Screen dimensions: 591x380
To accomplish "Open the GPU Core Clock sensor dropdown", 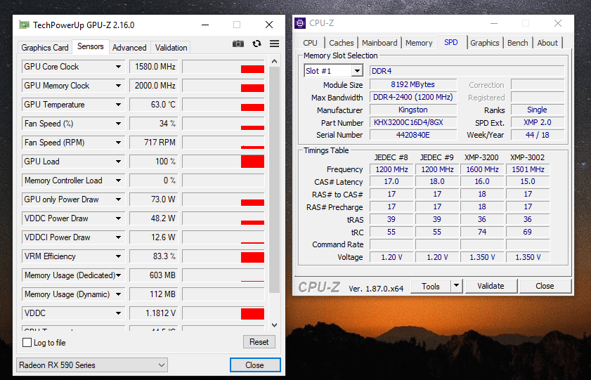I will (118, 67).
